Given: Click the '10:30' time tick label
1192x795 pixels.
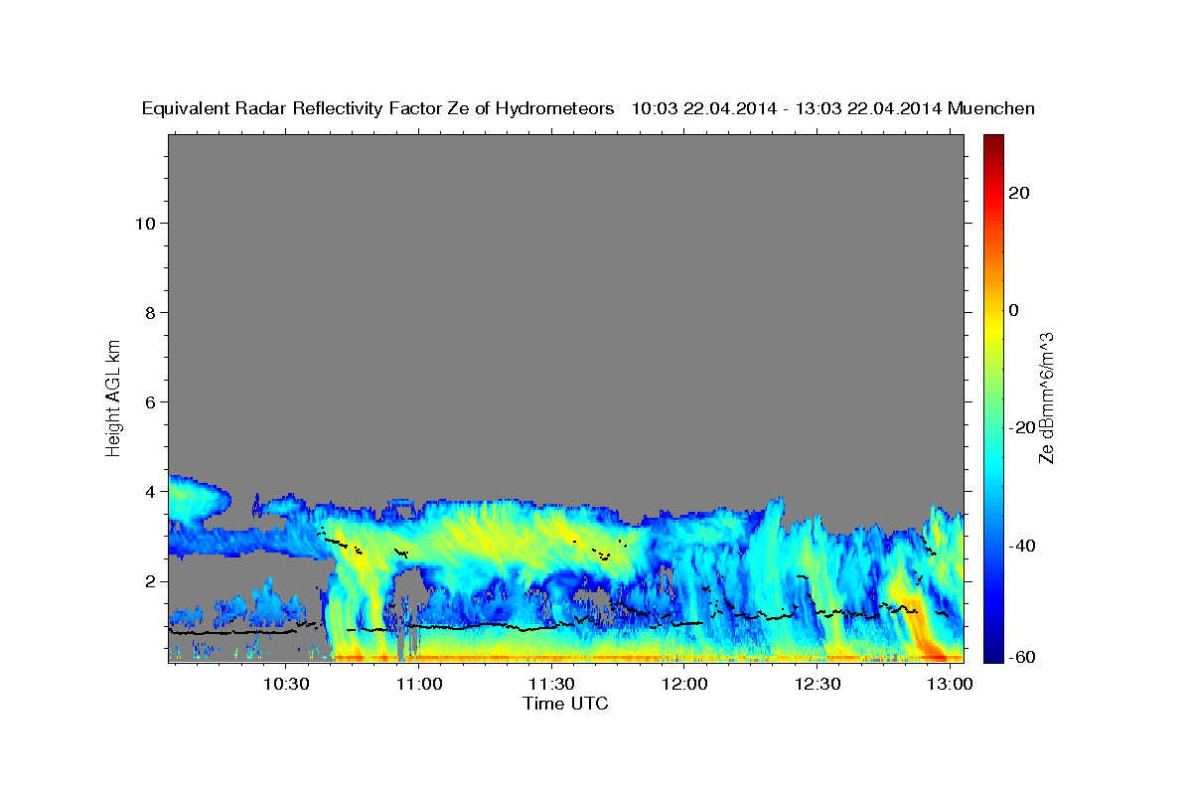Looking at the screenshot, I should pos(286,685).
